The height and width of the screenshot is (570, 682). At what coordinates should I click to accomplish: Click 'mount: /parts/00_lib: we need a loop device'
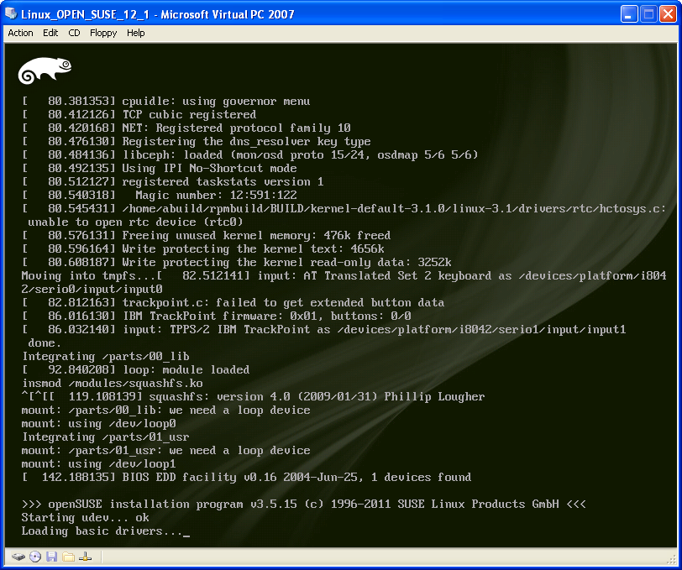click(x=165, y=411)
